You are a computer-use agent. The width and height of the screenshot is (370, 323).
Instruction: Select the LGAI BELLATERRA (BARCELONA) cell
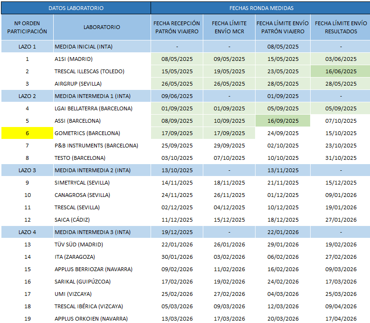(102, 108)
